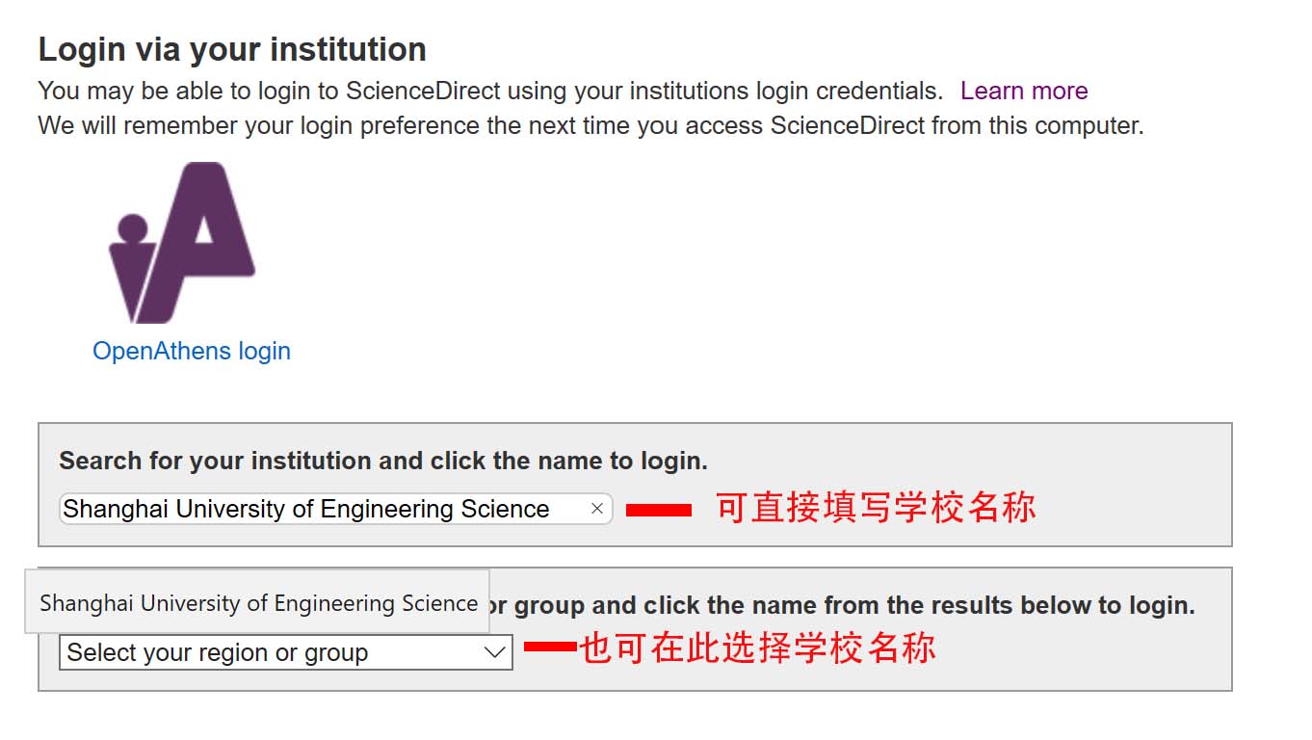Click the red note "可直接填写学校名称"
Image resolution: width=1312 pixels, height=740 pixels.
click(x=875, y=507)
